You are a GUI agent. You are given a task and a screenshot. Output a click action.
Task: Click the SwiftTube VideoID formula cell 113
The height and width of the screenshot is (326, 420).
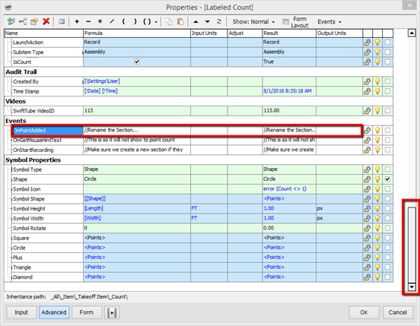click(137, 111)
